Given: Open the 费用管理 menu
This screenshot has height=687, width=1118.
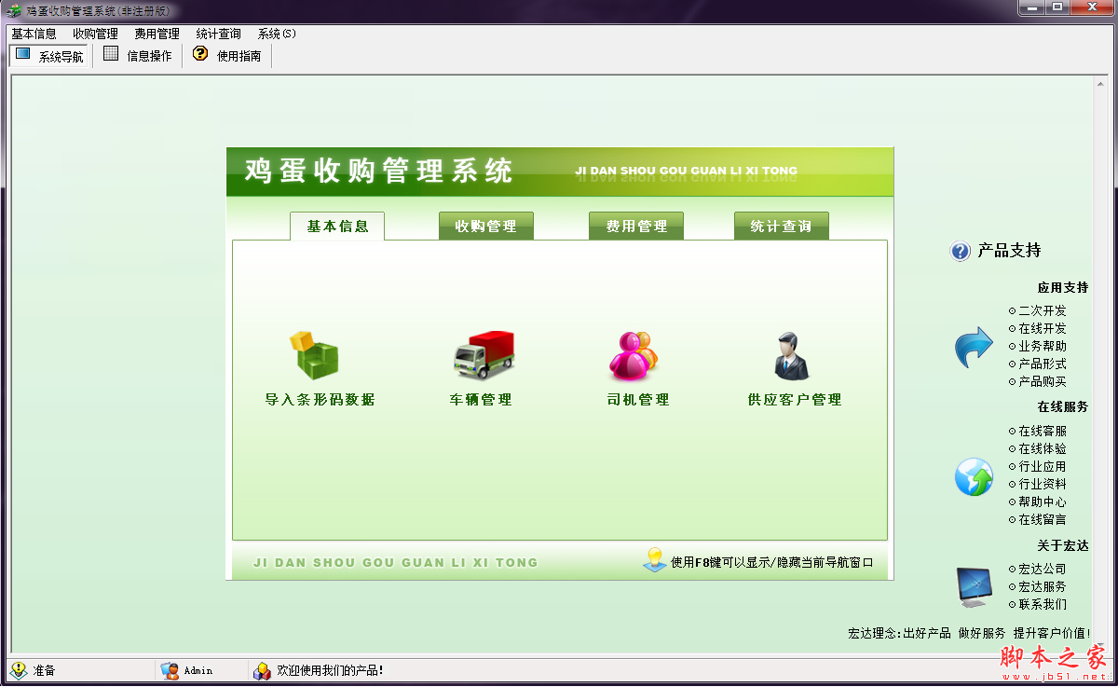Looking at the screenshot, I should pos(156,33).
